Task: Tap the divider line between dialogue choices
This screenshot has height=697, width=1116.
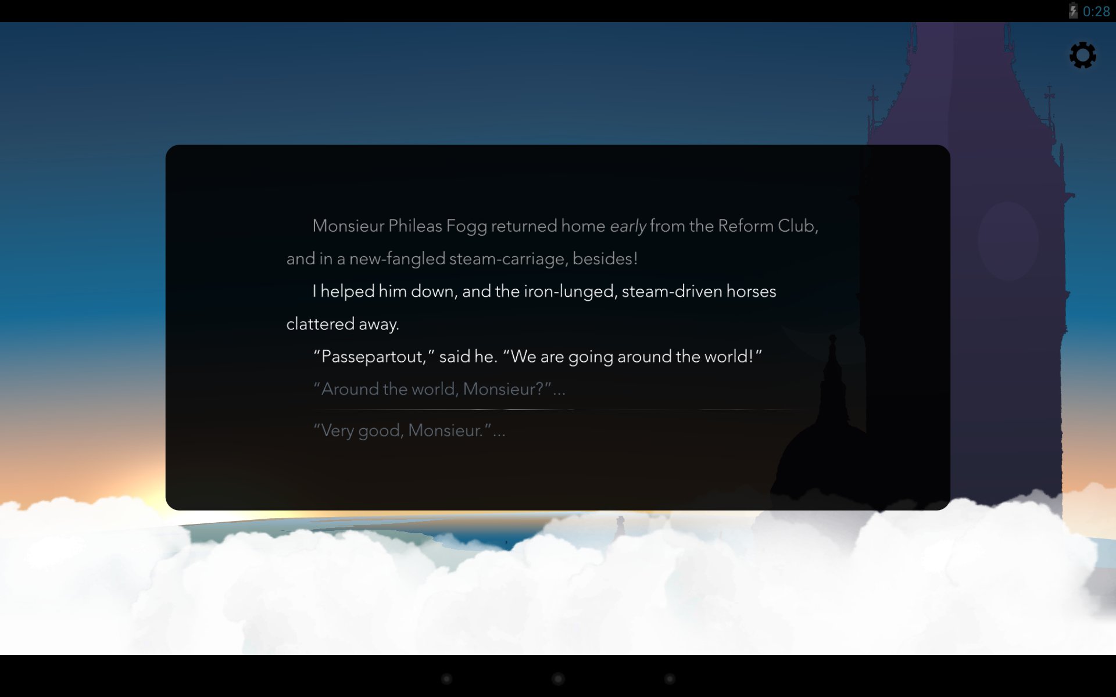Action: click(x=546, y=409)
